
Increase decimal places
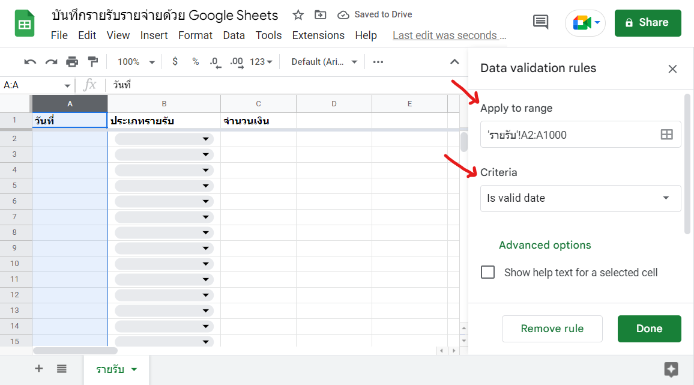237,62
